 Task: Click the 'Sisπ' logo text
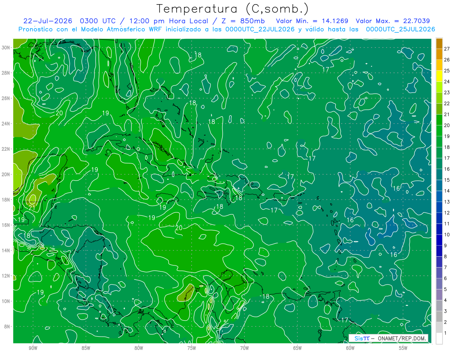pos(361,338)
